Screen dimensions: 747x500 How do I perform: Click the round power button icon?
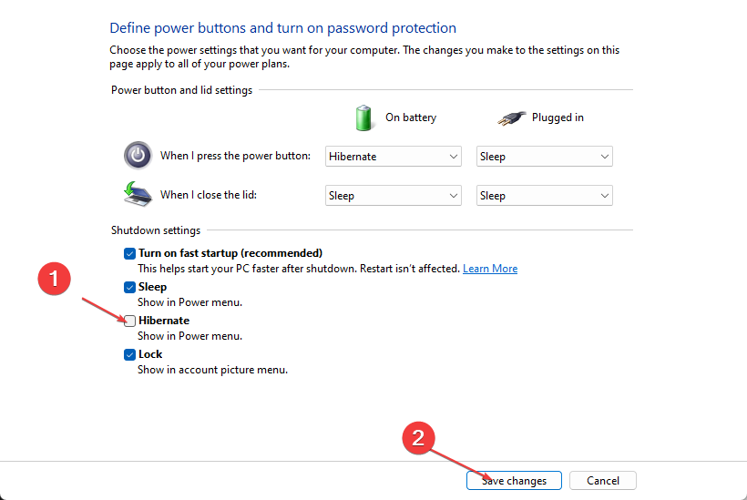pos(138,156)
